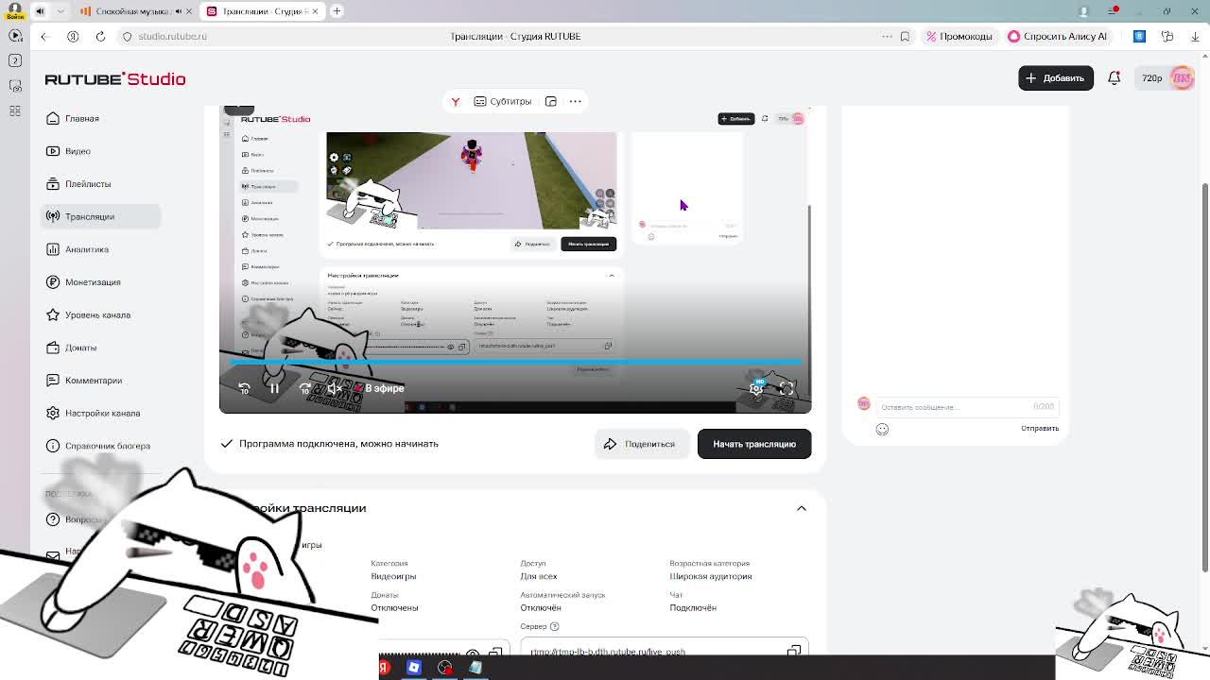
Task: Toggle Субтитры in the video overlay bar
Action: click(503, 101)
